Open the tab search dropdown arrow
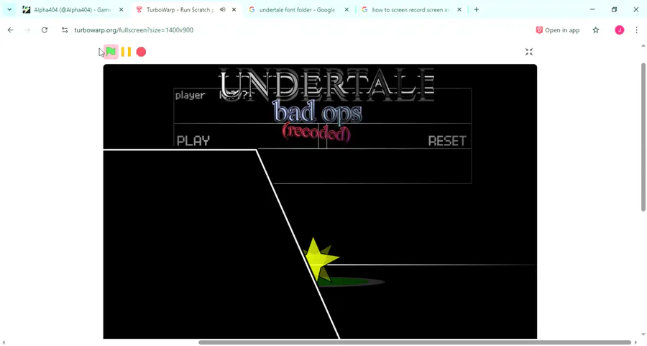 tap(9, 9)
